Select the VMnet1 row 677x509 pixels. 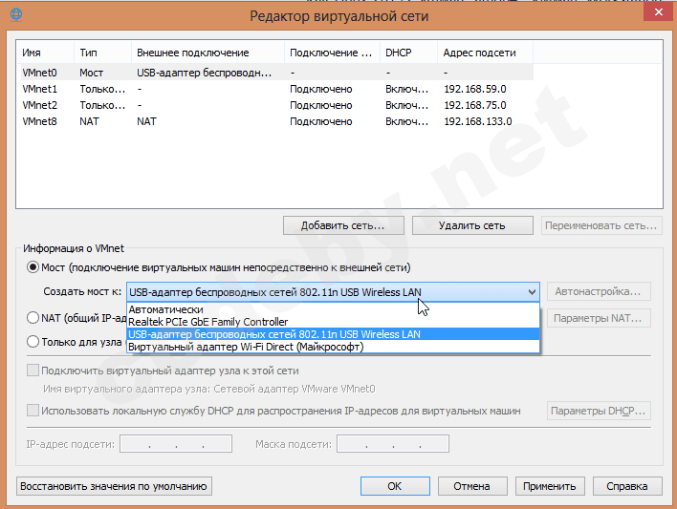click(x=276, y=89)
